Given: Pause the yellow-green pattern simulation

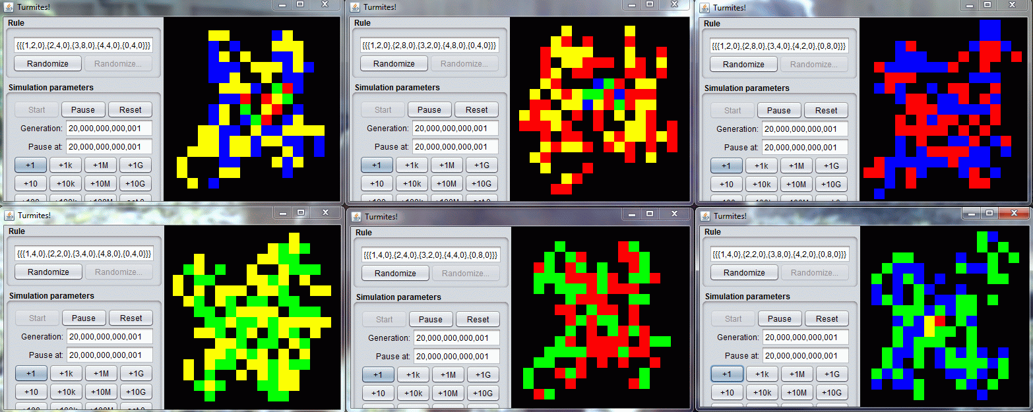Looking at the screenshot, I should click(x=84, y=317).
